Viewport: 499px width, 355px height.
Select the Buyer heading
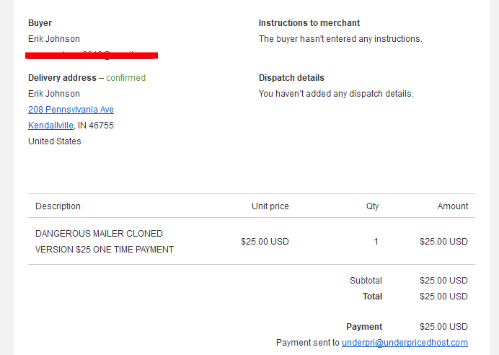click(x=40, y=23)
